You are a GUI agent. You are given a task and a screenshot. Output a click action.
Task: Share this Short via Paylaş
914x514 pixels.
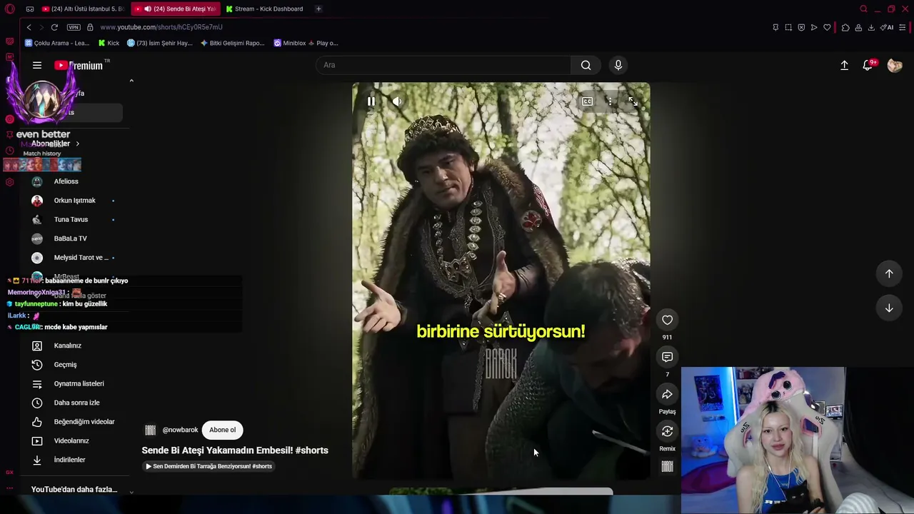(x=667, y=394)
